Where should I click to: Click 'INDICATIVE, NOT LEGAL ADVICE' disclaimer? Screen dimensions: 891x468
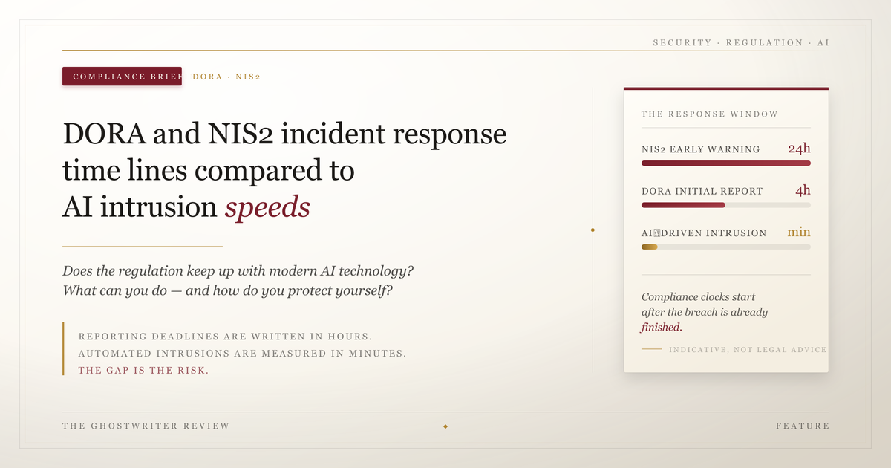748,349
